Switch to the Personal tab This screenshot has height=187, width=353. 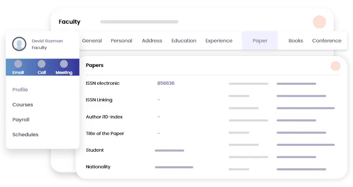pos(121,41)
